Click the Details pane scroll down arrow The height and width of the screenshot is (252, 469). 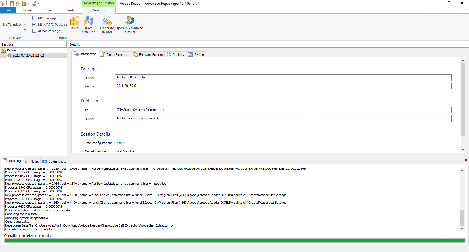(463, 150)
